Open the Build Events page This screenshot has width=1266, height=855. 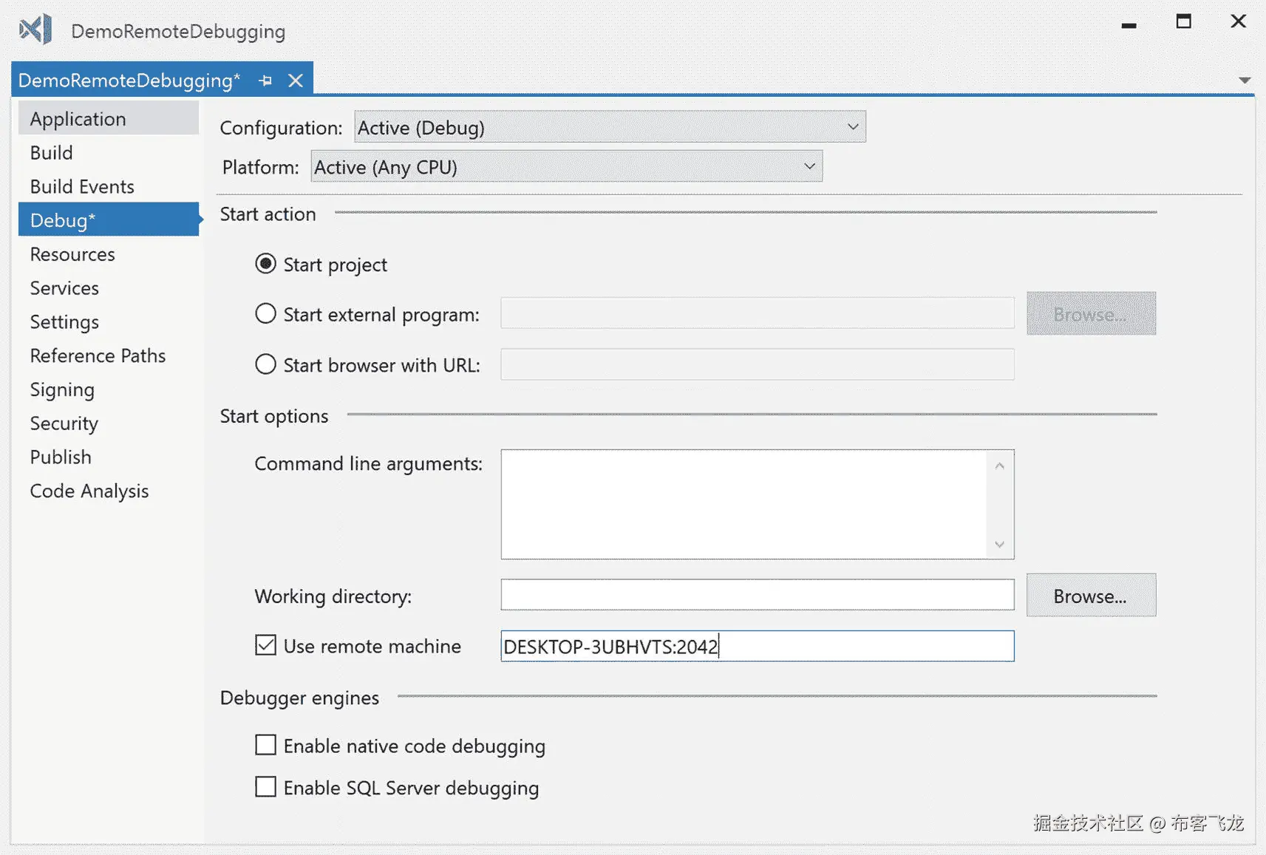109,186
